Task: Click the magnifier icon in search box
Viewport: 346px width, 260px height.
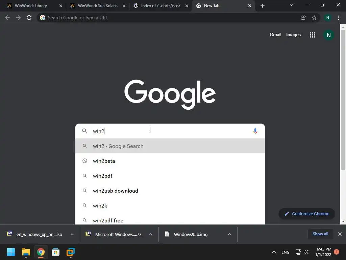Action: coord(84,131)
